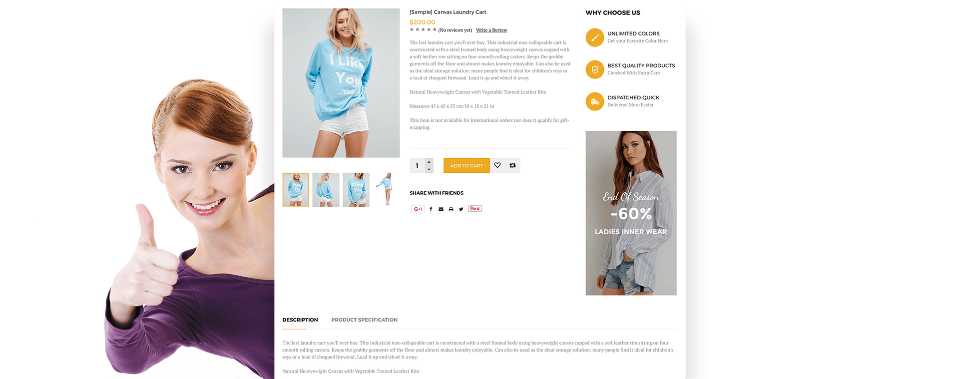Increase quantity with the up arrow
This screenshot has height=379, width=959.
point(429,162)
